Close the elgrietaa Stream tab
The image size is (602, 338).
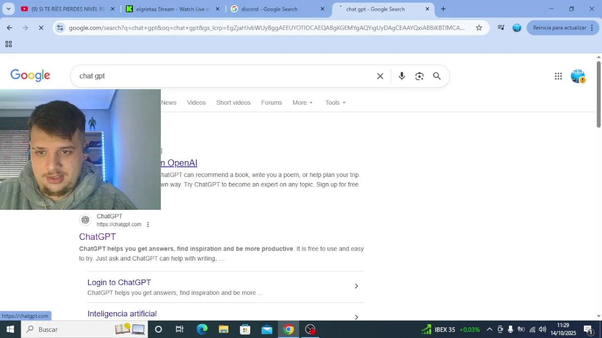click(x=217, y=9)
